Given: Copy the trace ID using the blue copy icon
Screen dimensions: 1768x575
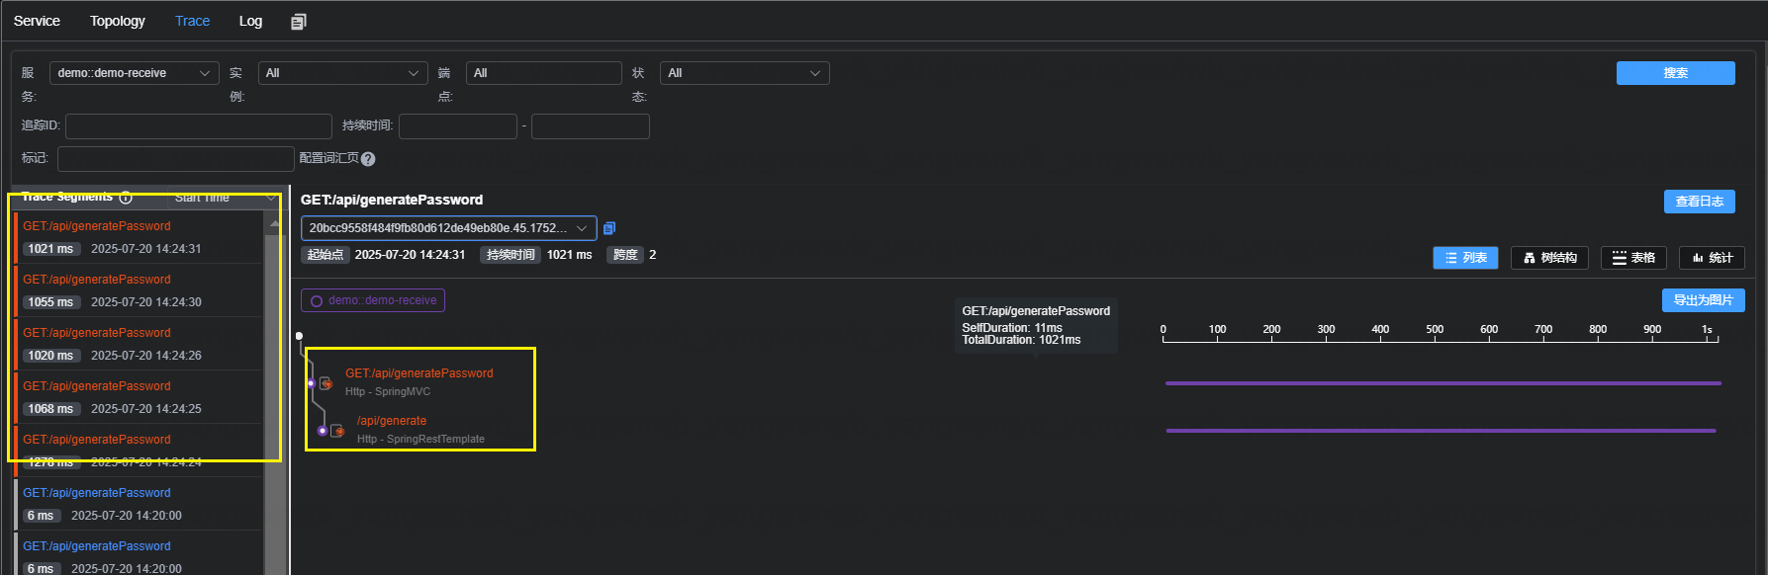Looking at the screenshot, I should (609, 228).
